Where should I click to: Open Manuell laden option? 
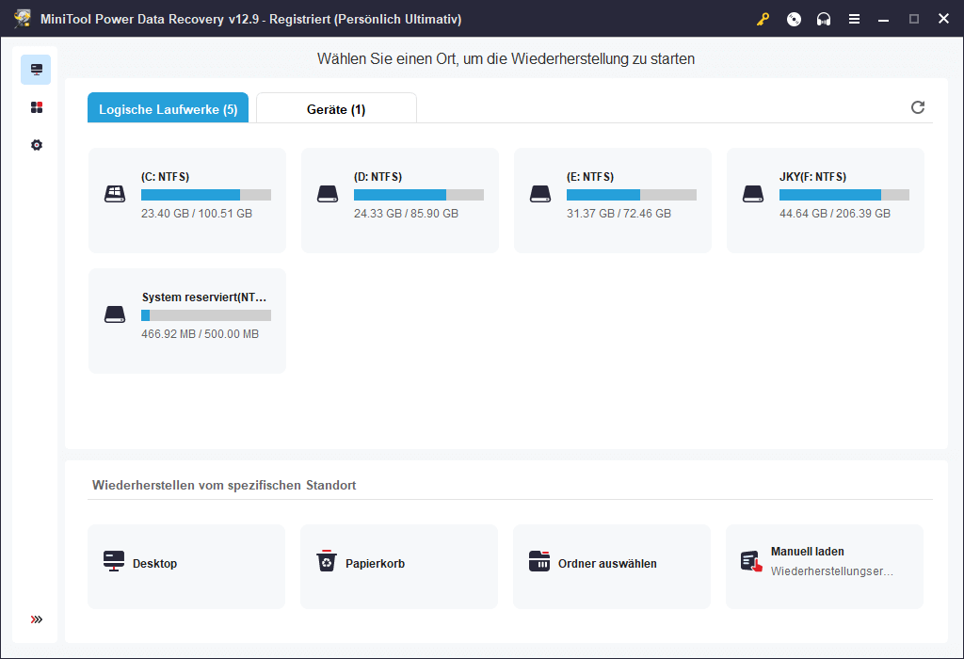[825, 566]
